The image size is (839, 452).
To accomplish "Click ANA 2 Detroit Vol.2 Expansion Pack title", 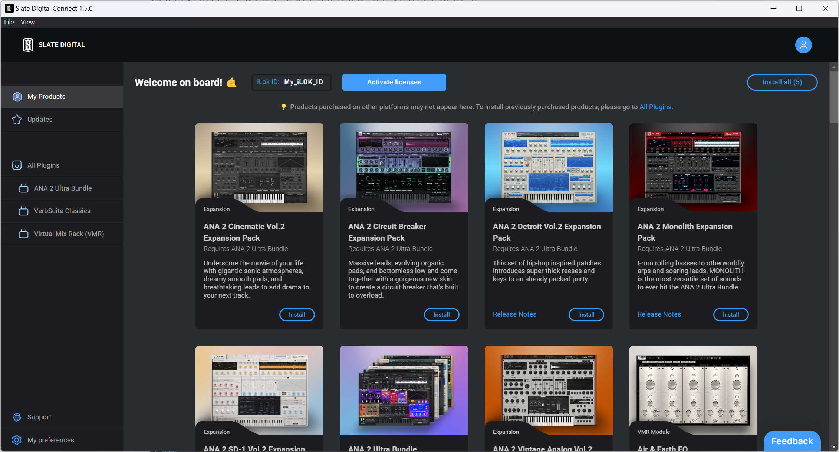I will [547, 232].
